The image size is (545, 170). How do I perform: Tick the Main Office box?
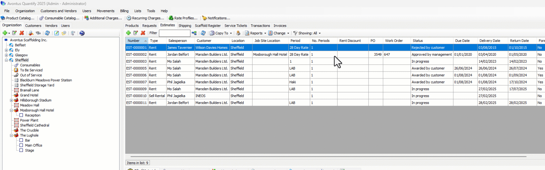pos(21,145)
